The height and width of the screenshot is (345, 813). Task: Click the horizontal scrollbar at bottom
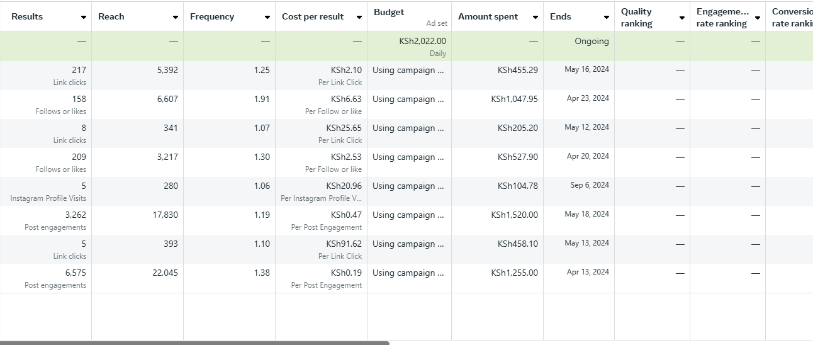pyautogui.click(x=194, y=342)
